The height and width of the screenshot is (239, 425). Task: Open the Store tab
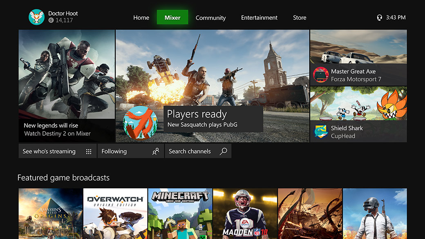coord(300,18)
